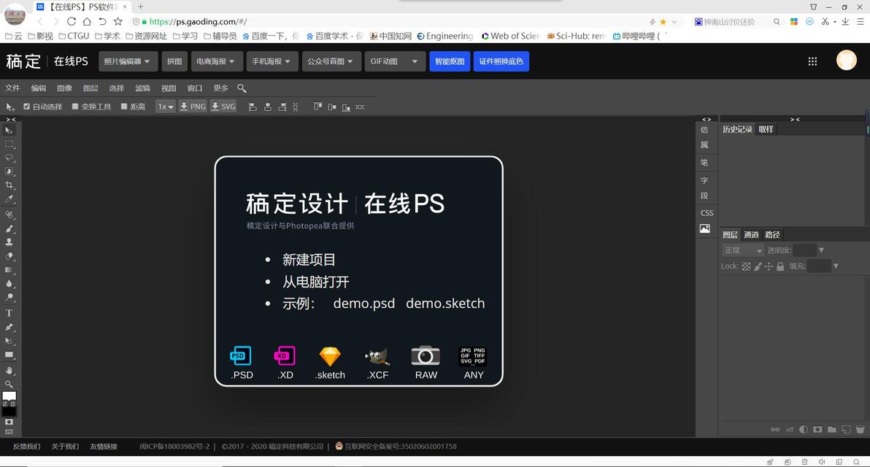
Task: Select the Spot Healing tool
Action: 9,215
